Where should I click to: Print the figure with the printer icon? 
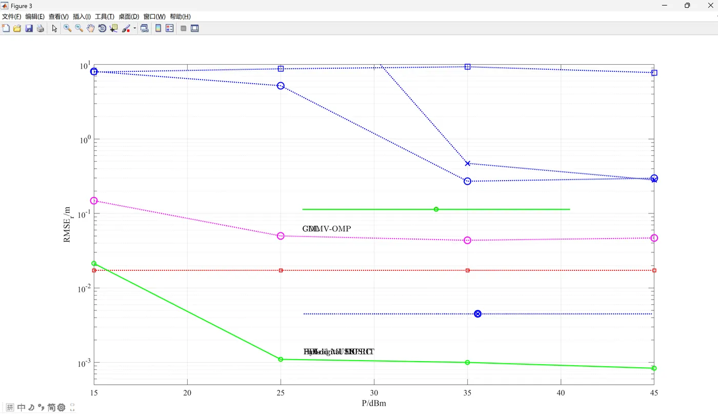(40, 28)
